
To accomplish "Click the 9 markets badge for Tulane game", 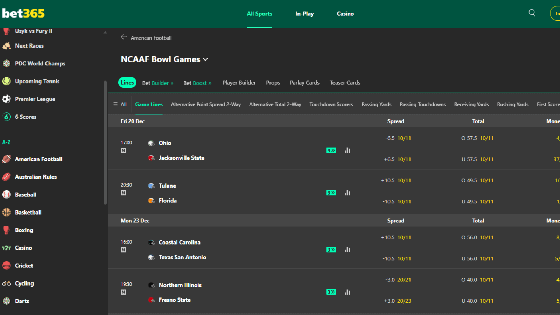I will coord(331,193).
